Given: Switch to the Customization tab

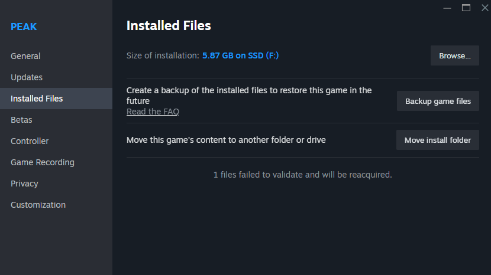Looking at the screenshot, I should tap(38, 205).
